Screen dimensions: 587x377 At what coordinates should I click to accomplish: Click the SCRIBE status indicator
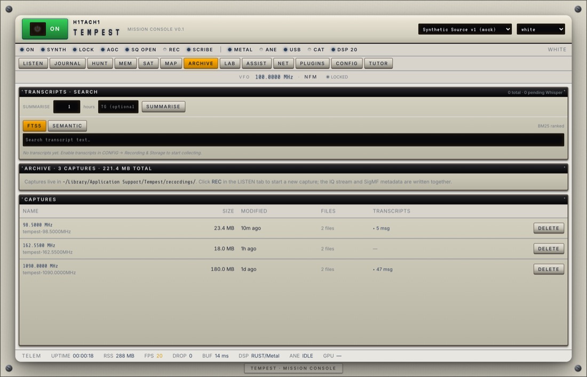pyautogui.click(x=200, y=50)
